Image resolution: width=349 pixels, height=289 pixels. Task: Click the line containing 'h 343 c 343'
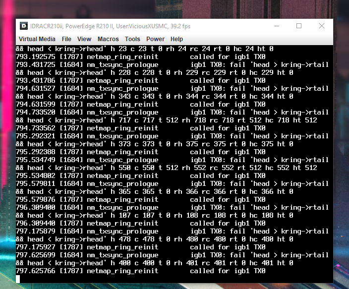(x=155, y=97)
